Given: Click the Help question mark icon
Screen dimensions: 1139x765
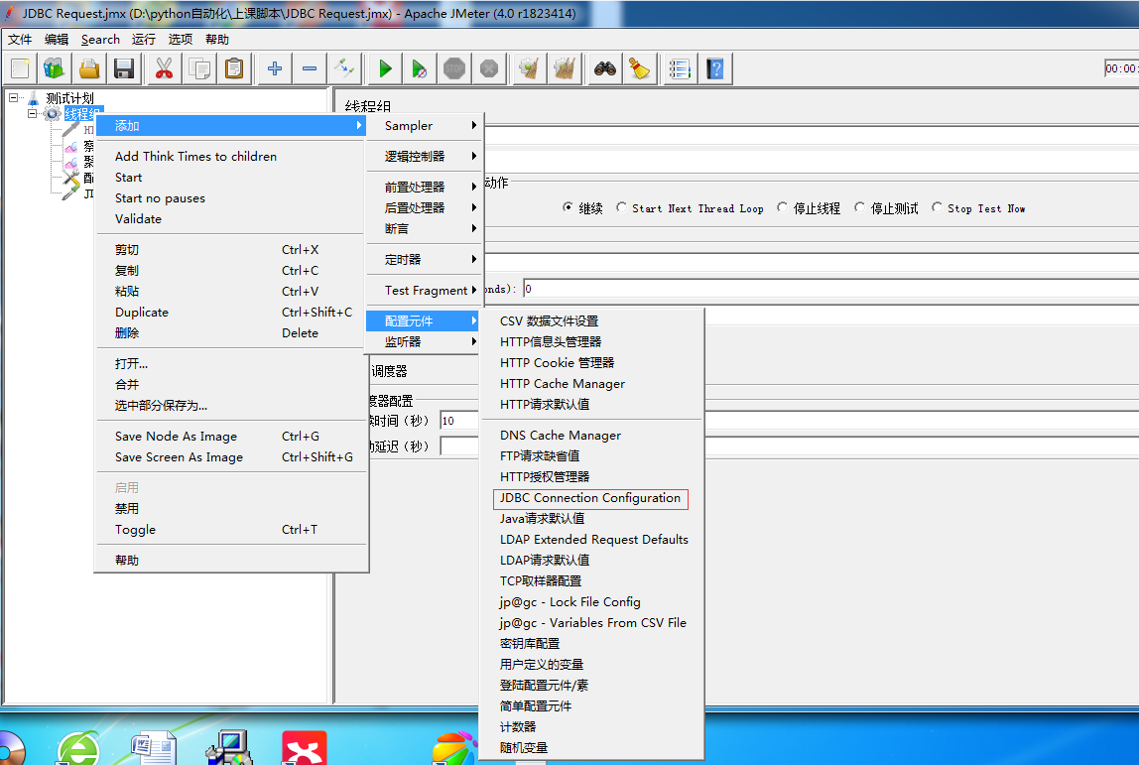Looking at the screenshot, I should pyautogui.click(x=714, y=69).
